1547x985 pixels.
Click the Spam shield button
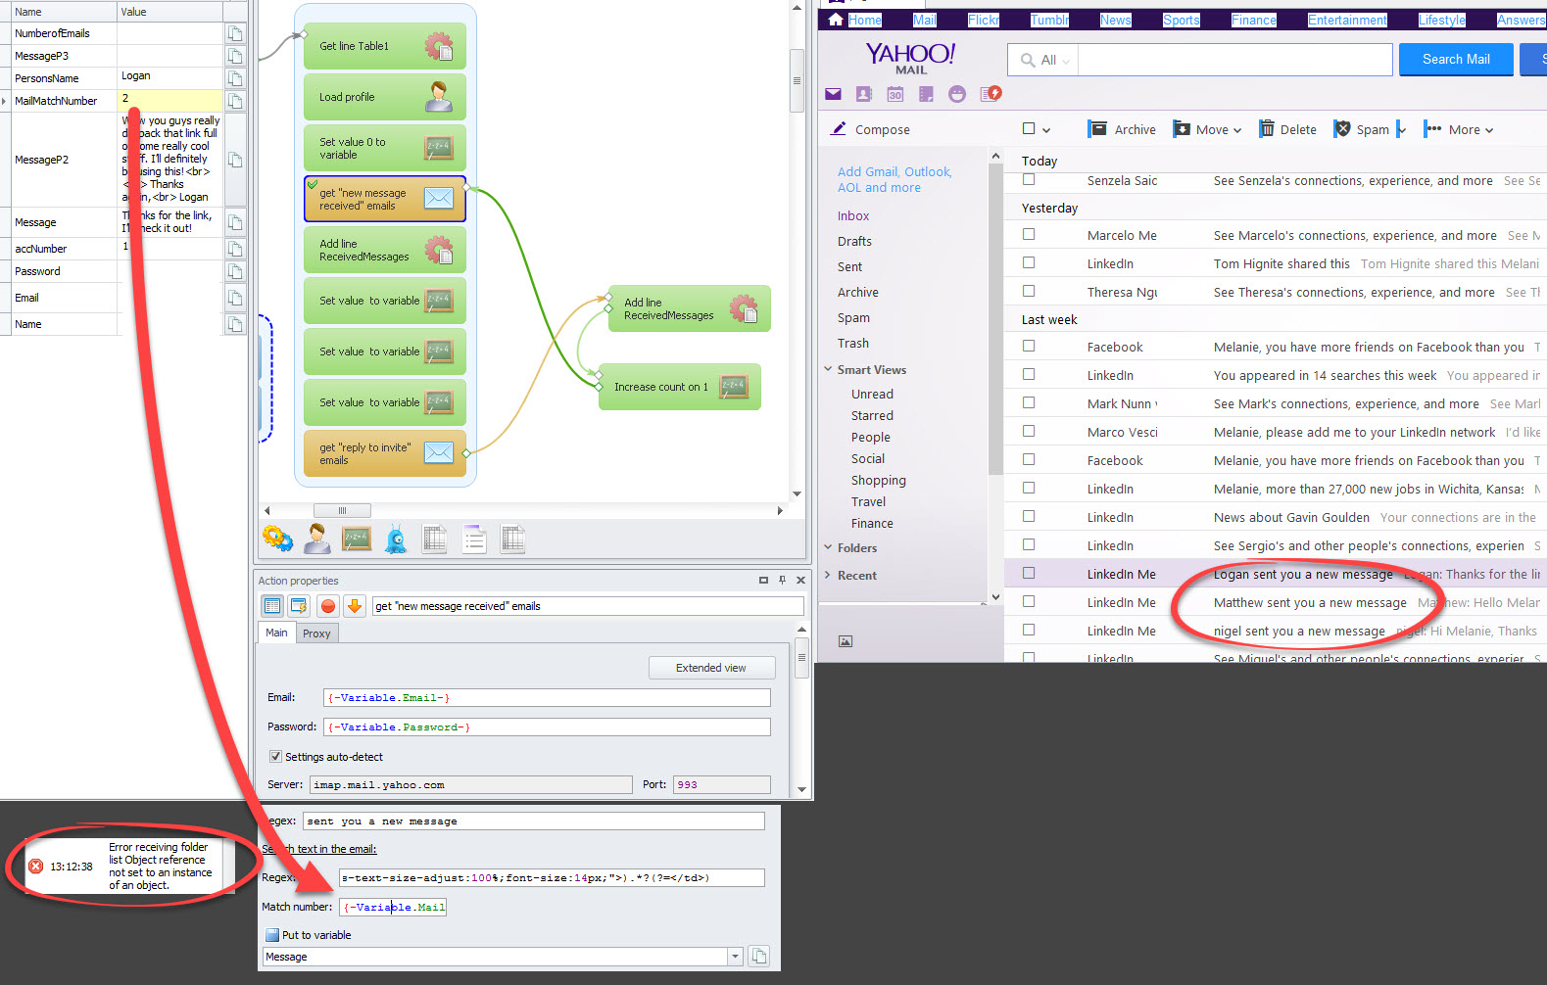point(1362,129)
